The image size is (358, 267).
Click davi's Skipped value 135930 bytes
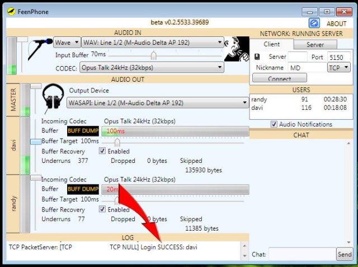tap(204, 170)
